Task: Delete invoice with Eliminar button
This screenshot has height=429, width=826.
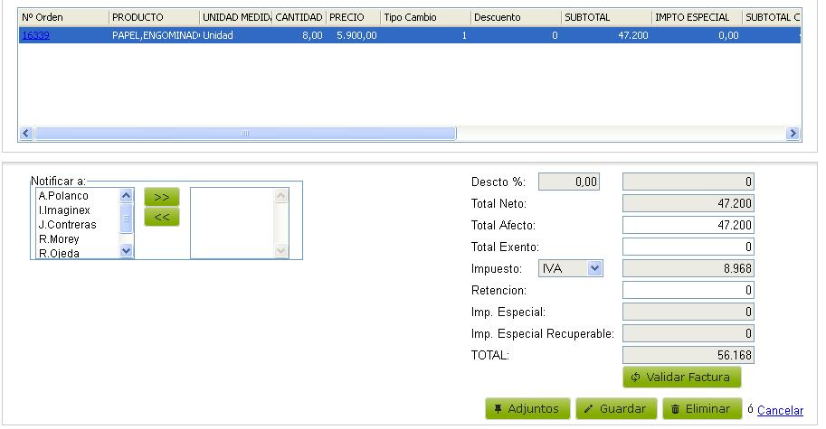Action: click(702, 408)
